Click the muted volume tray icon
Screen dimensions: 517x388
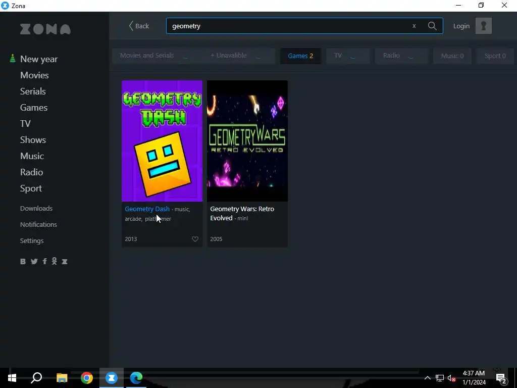(451, 378)
